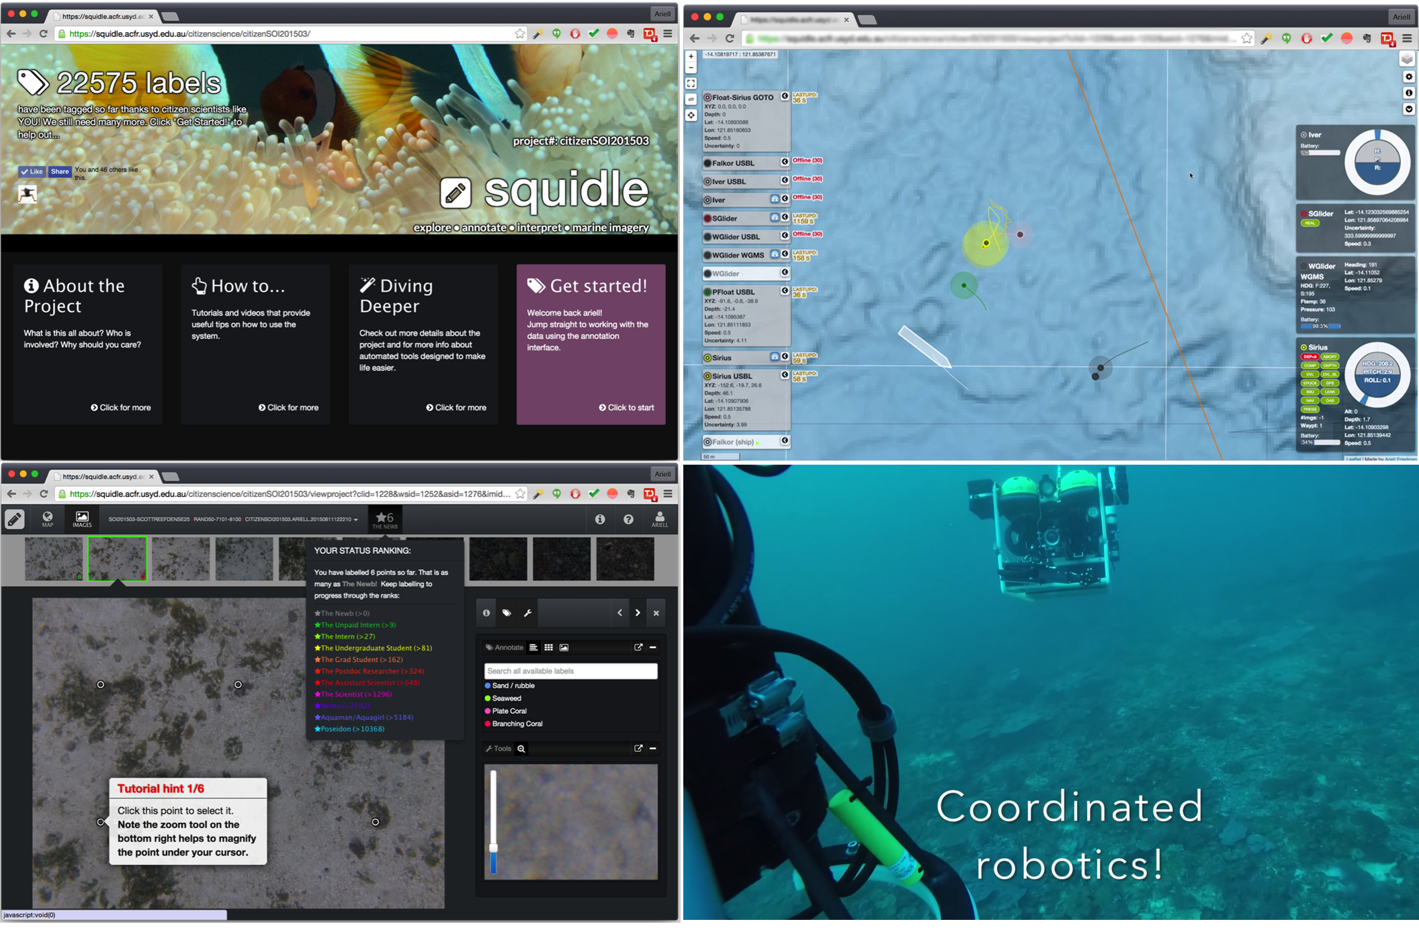Open the dashboard gauge icon on the Sirius row

(x=775, y=357)
